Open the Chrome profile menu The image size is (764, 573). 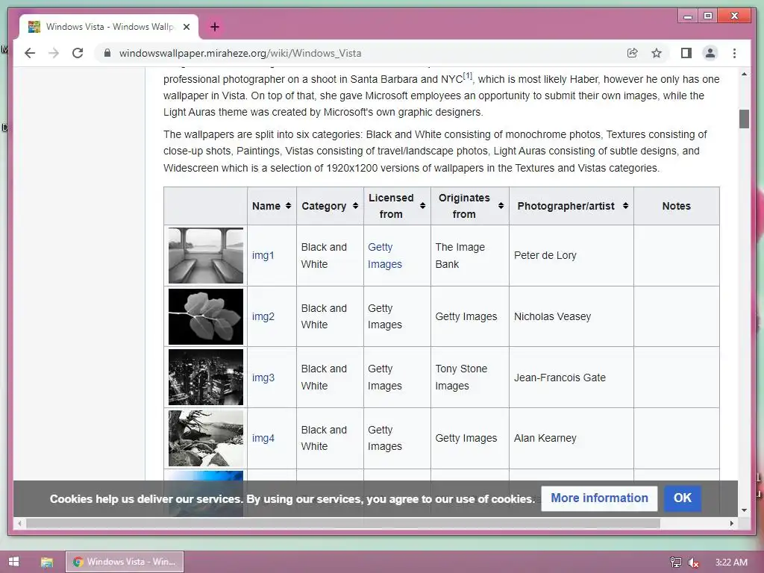[710, 53]
